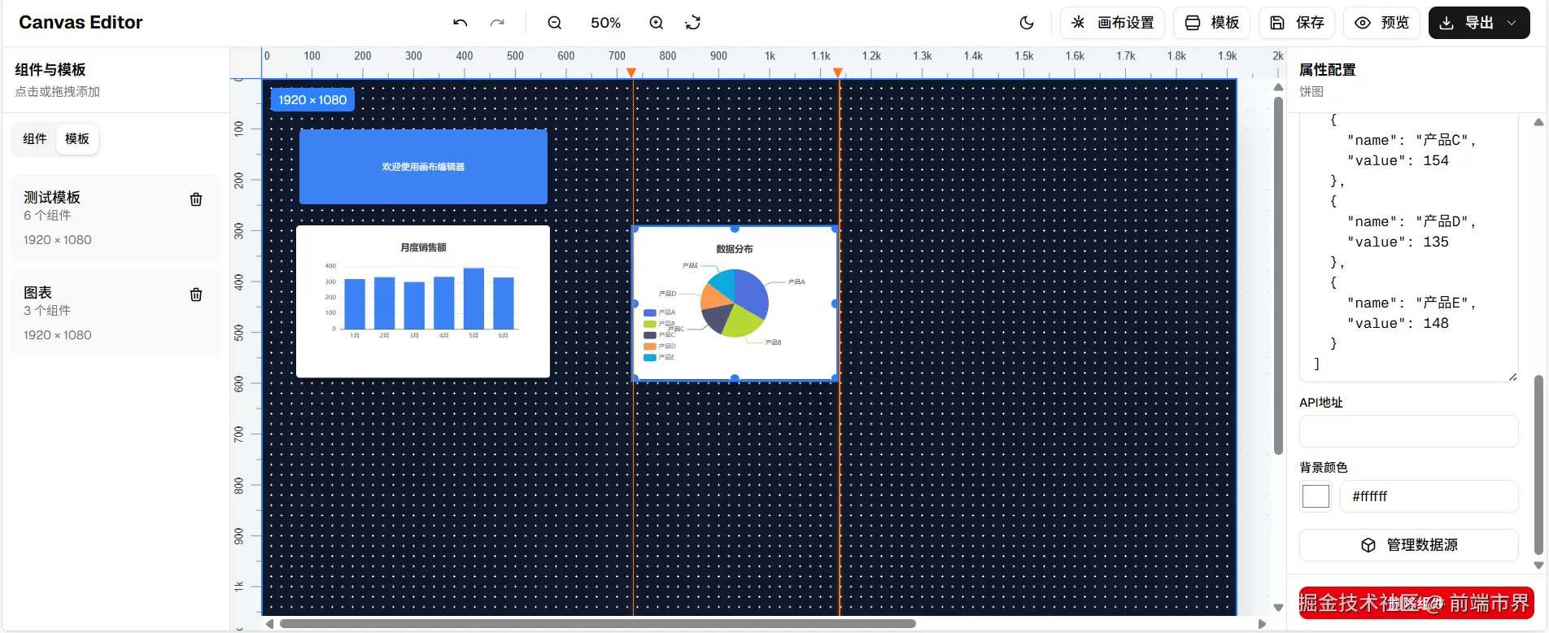Image resolution: width=1549 pixels, height=633 pixels.
Task: Open the 导出 export dropdown
Action: [1478, 23]
